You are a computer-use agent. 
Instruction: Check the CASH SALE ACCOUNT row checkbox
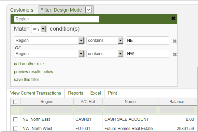click(x=15, y=119)
